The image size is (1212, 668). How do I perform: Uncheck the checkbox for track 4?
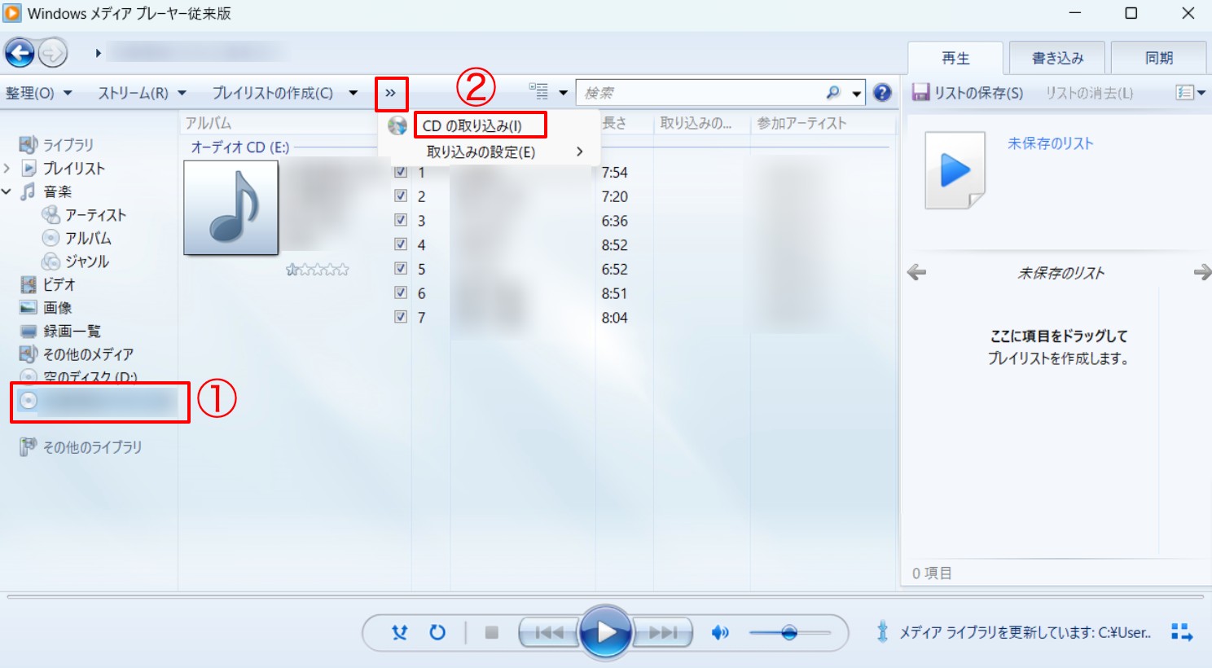(401, 244)
